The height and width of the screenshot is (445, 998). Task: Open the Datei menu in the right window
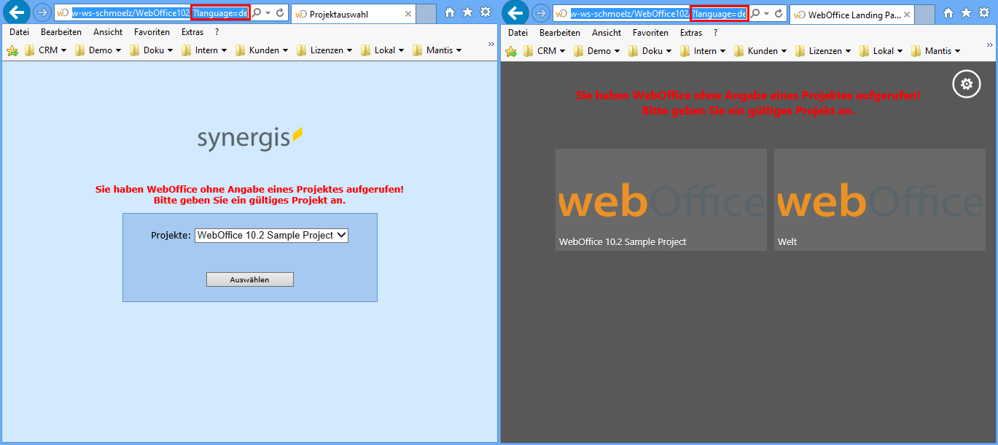(x=518, y=32)
